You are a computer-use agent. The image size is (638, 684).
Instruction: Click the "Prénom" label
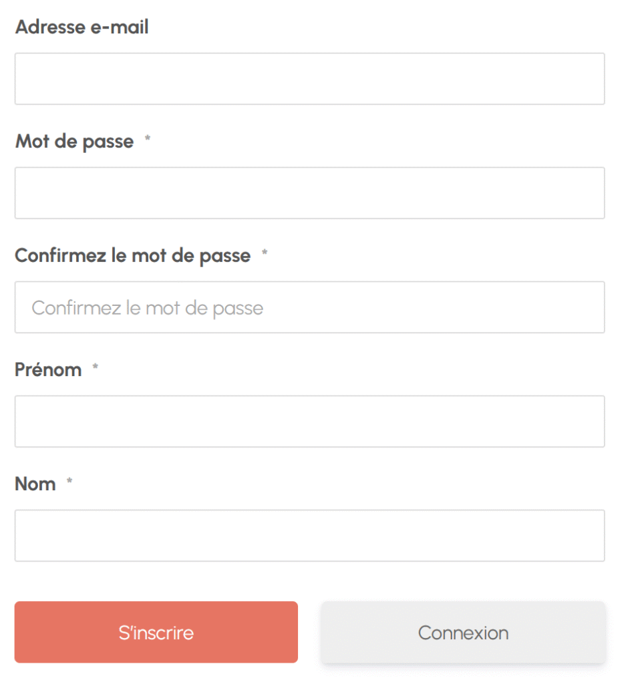point(48,370)
